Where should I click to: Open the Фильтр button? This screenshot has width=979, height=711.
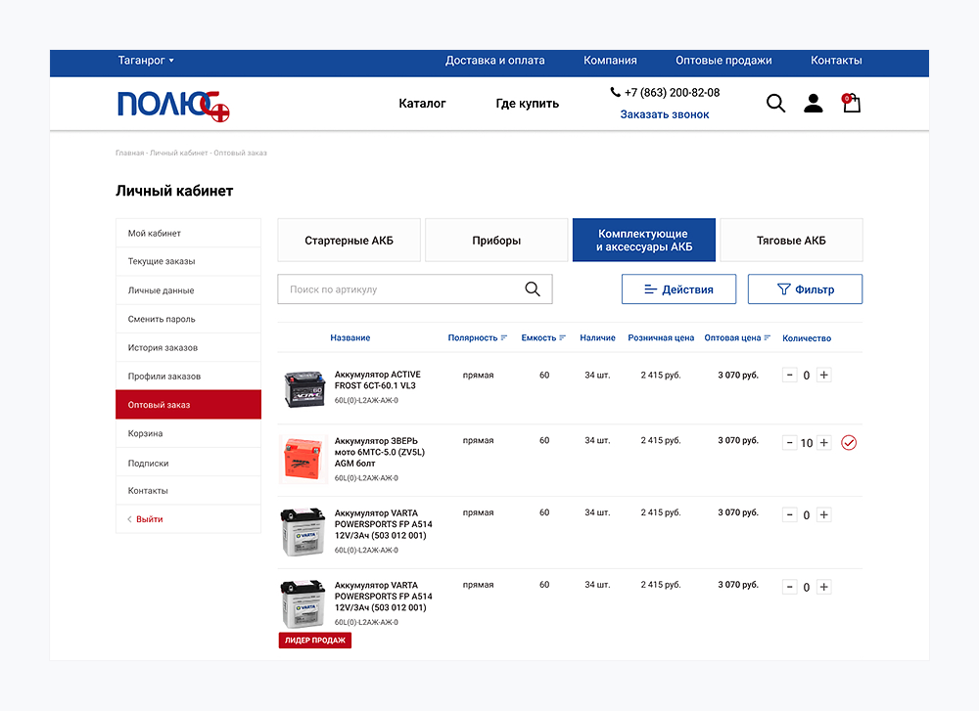805,289
